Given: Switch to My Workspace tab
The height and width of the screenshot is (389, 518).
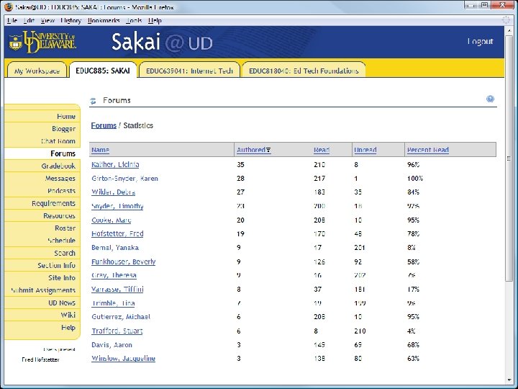Looking at the screenshot, I should click(37, 70).
